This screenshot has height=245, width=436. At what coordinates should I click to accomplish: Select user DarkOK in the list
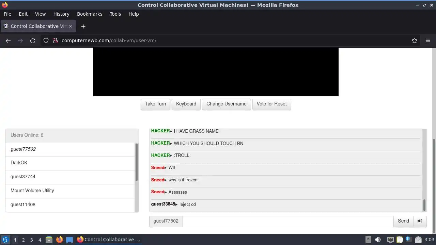pos(70,163)
